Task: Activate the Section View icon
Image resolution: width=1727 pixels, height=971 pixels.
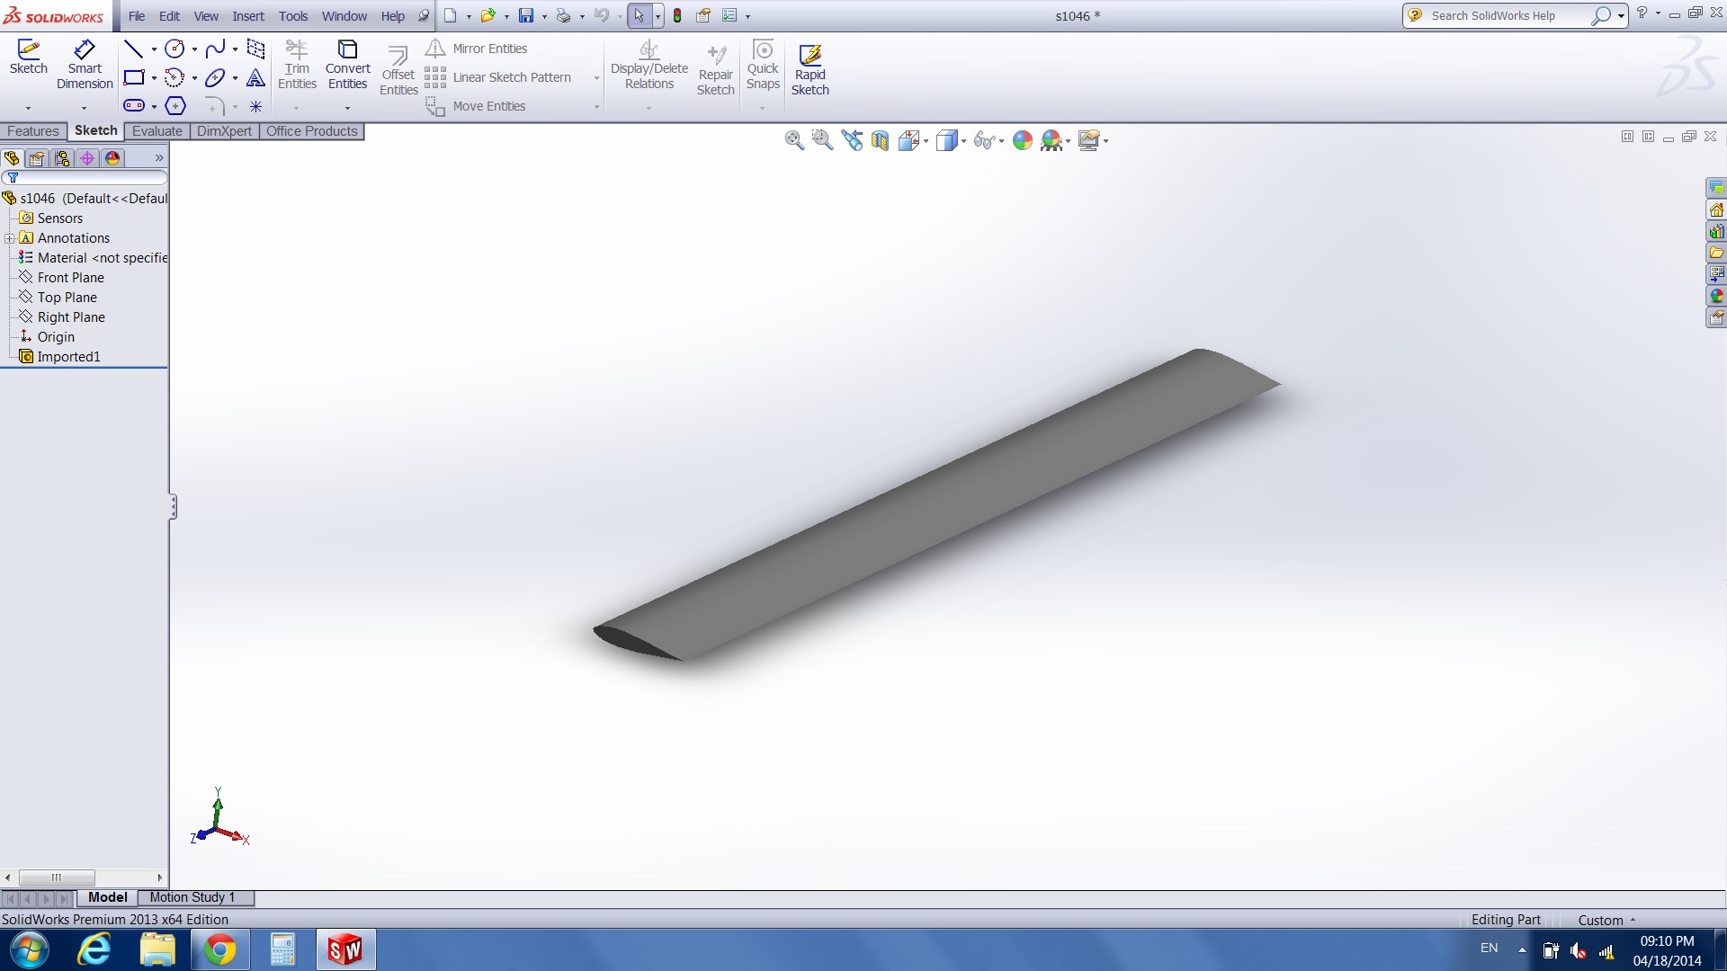Action: pyautogui.click(x=880, y=140)
